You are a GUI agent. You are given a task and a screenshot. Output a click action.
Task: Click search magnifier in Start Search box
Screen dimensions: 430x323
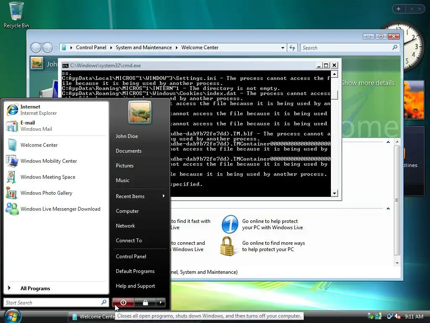pyautogui.click(x=104, y=302)
